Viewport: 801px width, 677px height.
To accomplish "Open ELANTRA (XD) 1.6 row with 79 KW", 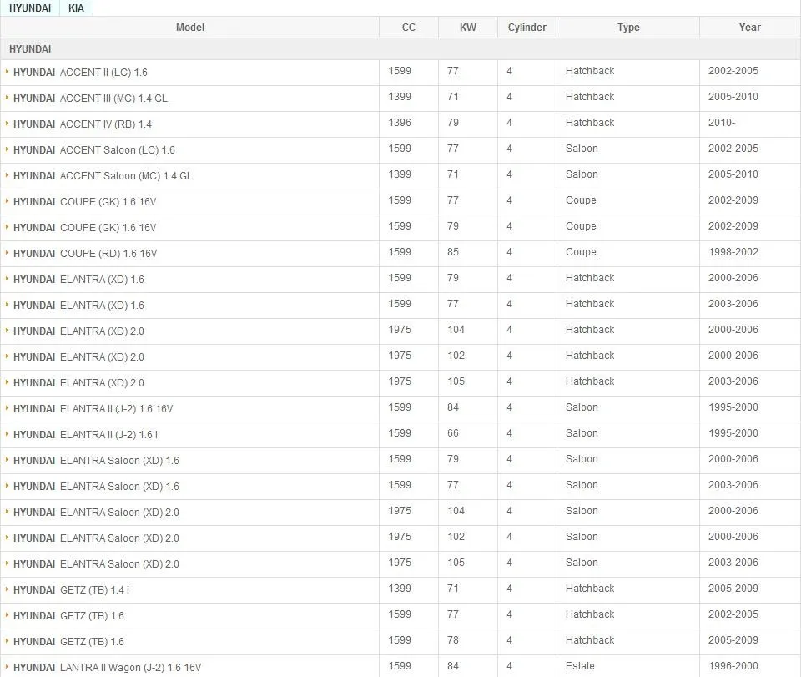I will click(x=78, y=280).
